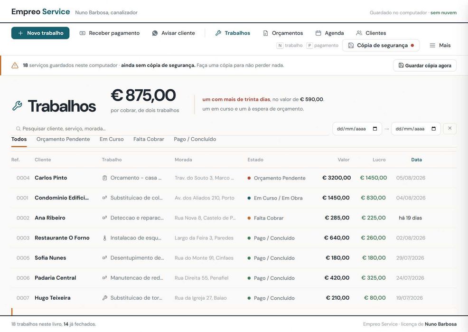Image resolution: width=468 pixels, height=332 pixels.
Task: Click Guardar cópia agora
Action: (x=425, y=66)
